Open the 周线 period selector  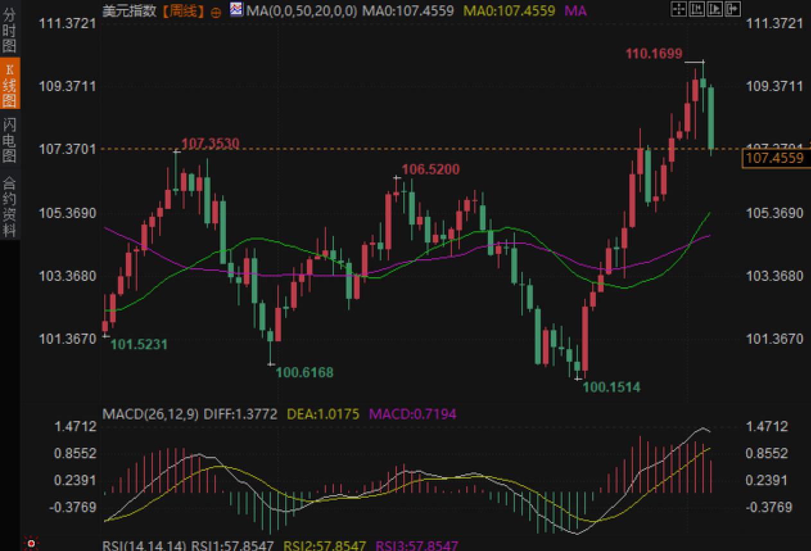(x=184, y=11)
